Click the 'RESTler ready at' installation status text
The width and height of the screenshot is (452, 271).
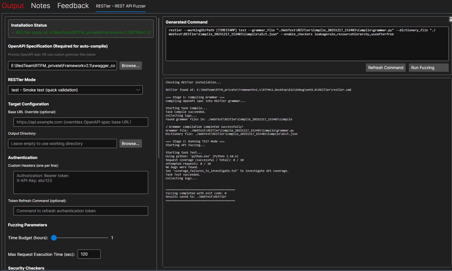(81, 32)
